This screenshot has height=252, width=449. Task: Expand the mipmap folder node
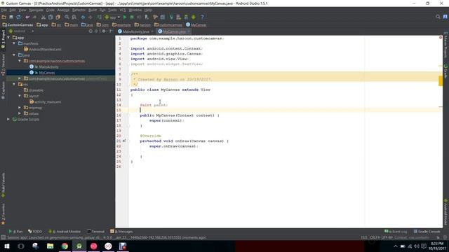click(x=20, y=108)
